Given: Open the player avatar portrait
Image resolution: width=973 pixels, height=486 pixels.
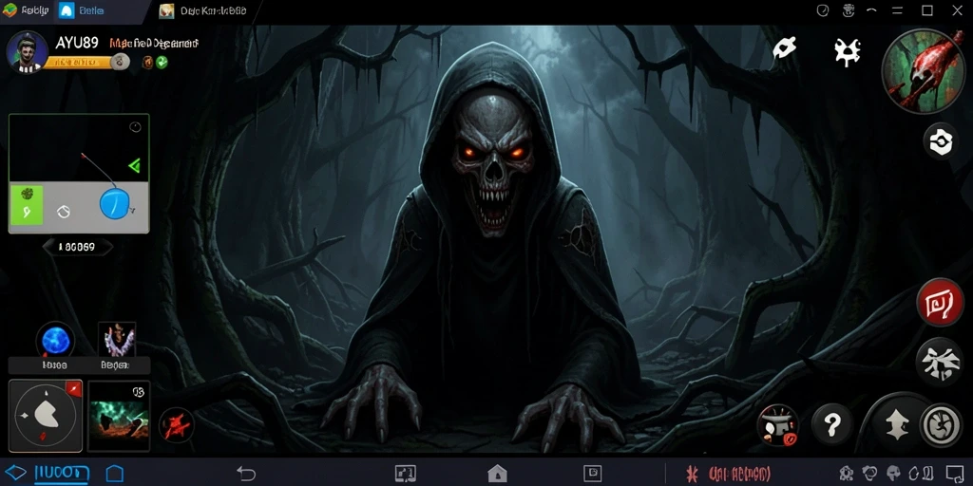Looking at the screenshot, I should tap(28, 52).
